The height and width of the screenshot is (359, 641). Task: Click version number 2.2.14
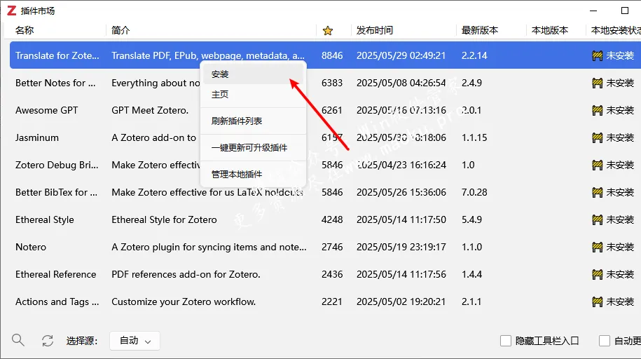pos(474,55)
